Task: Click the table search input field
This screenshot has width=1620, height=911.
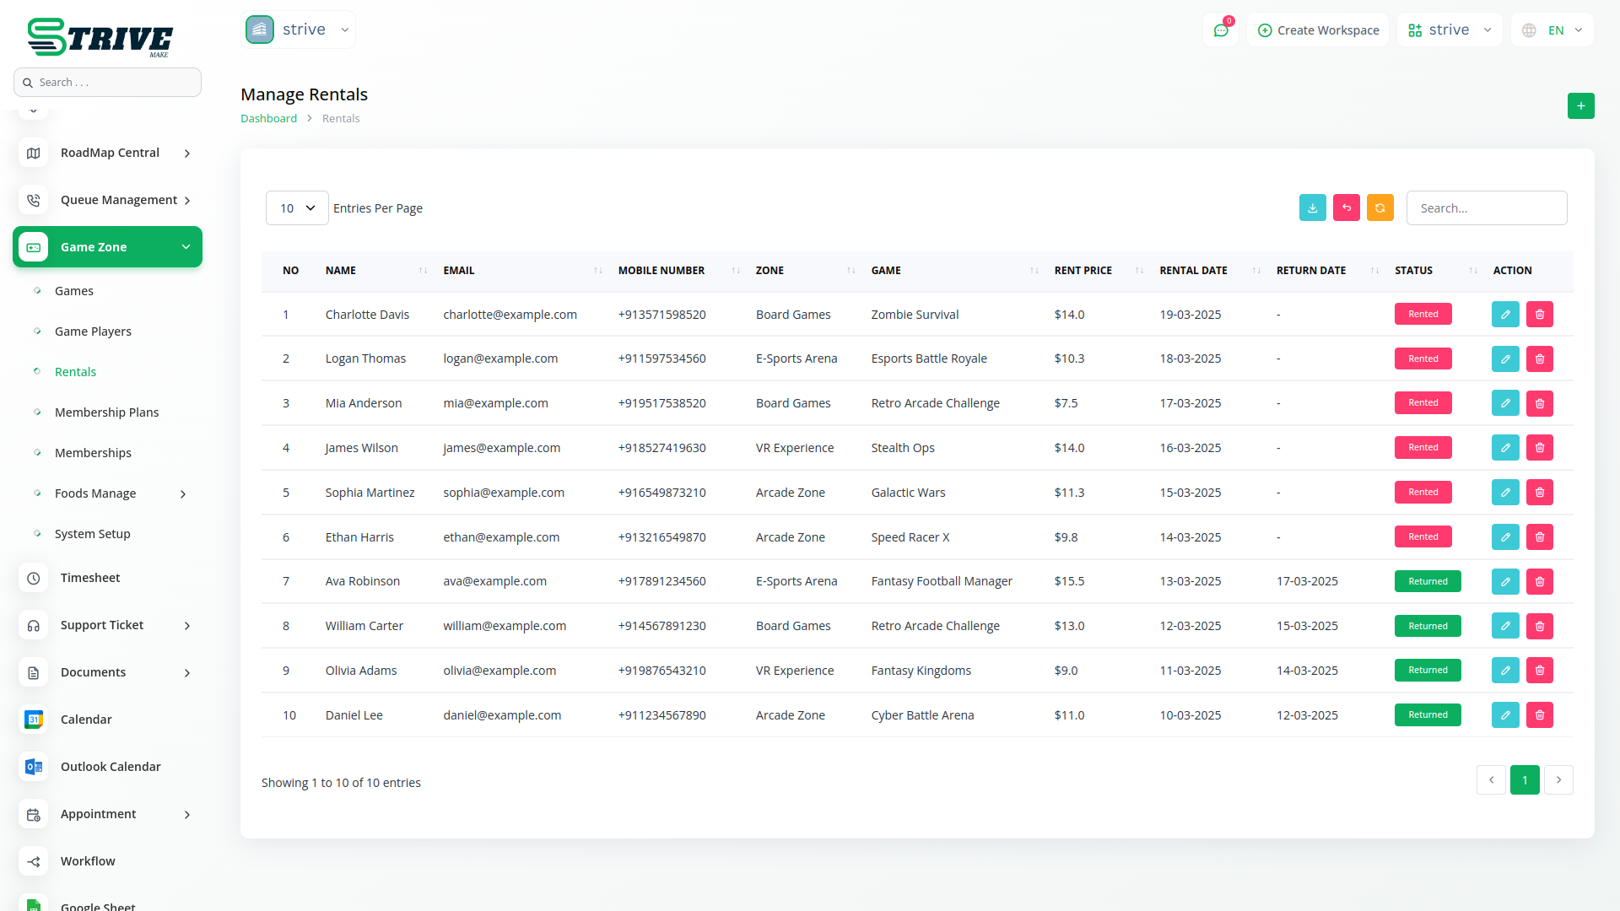Action: tap(1486, 208)
